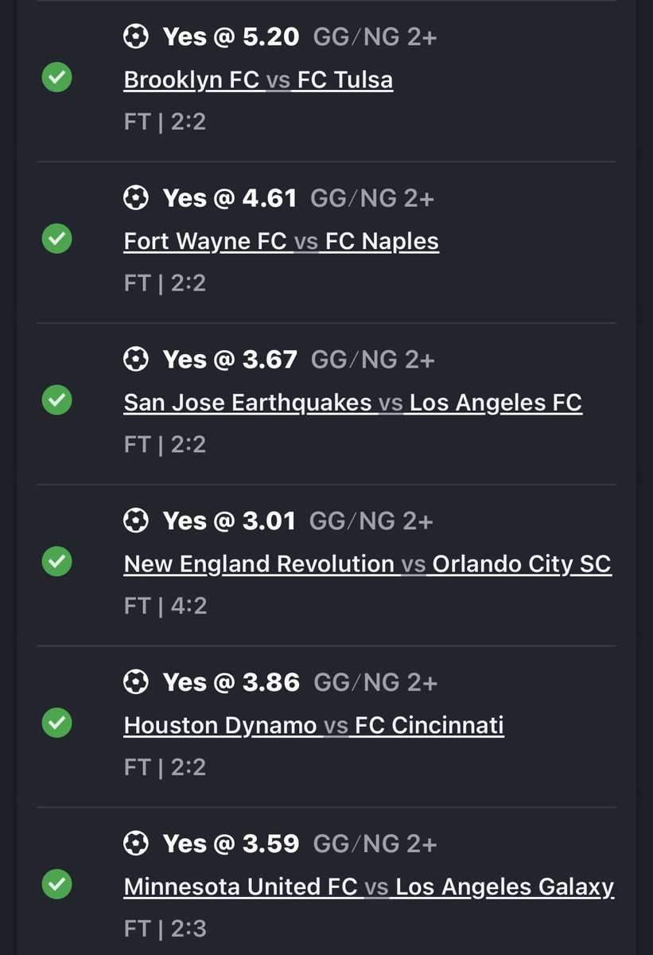Image resolution: width=653 pixels, height=955 pixels.
Task: Open Brooklyn FC vs FC Tulsa match link
Action: (258, 80)
